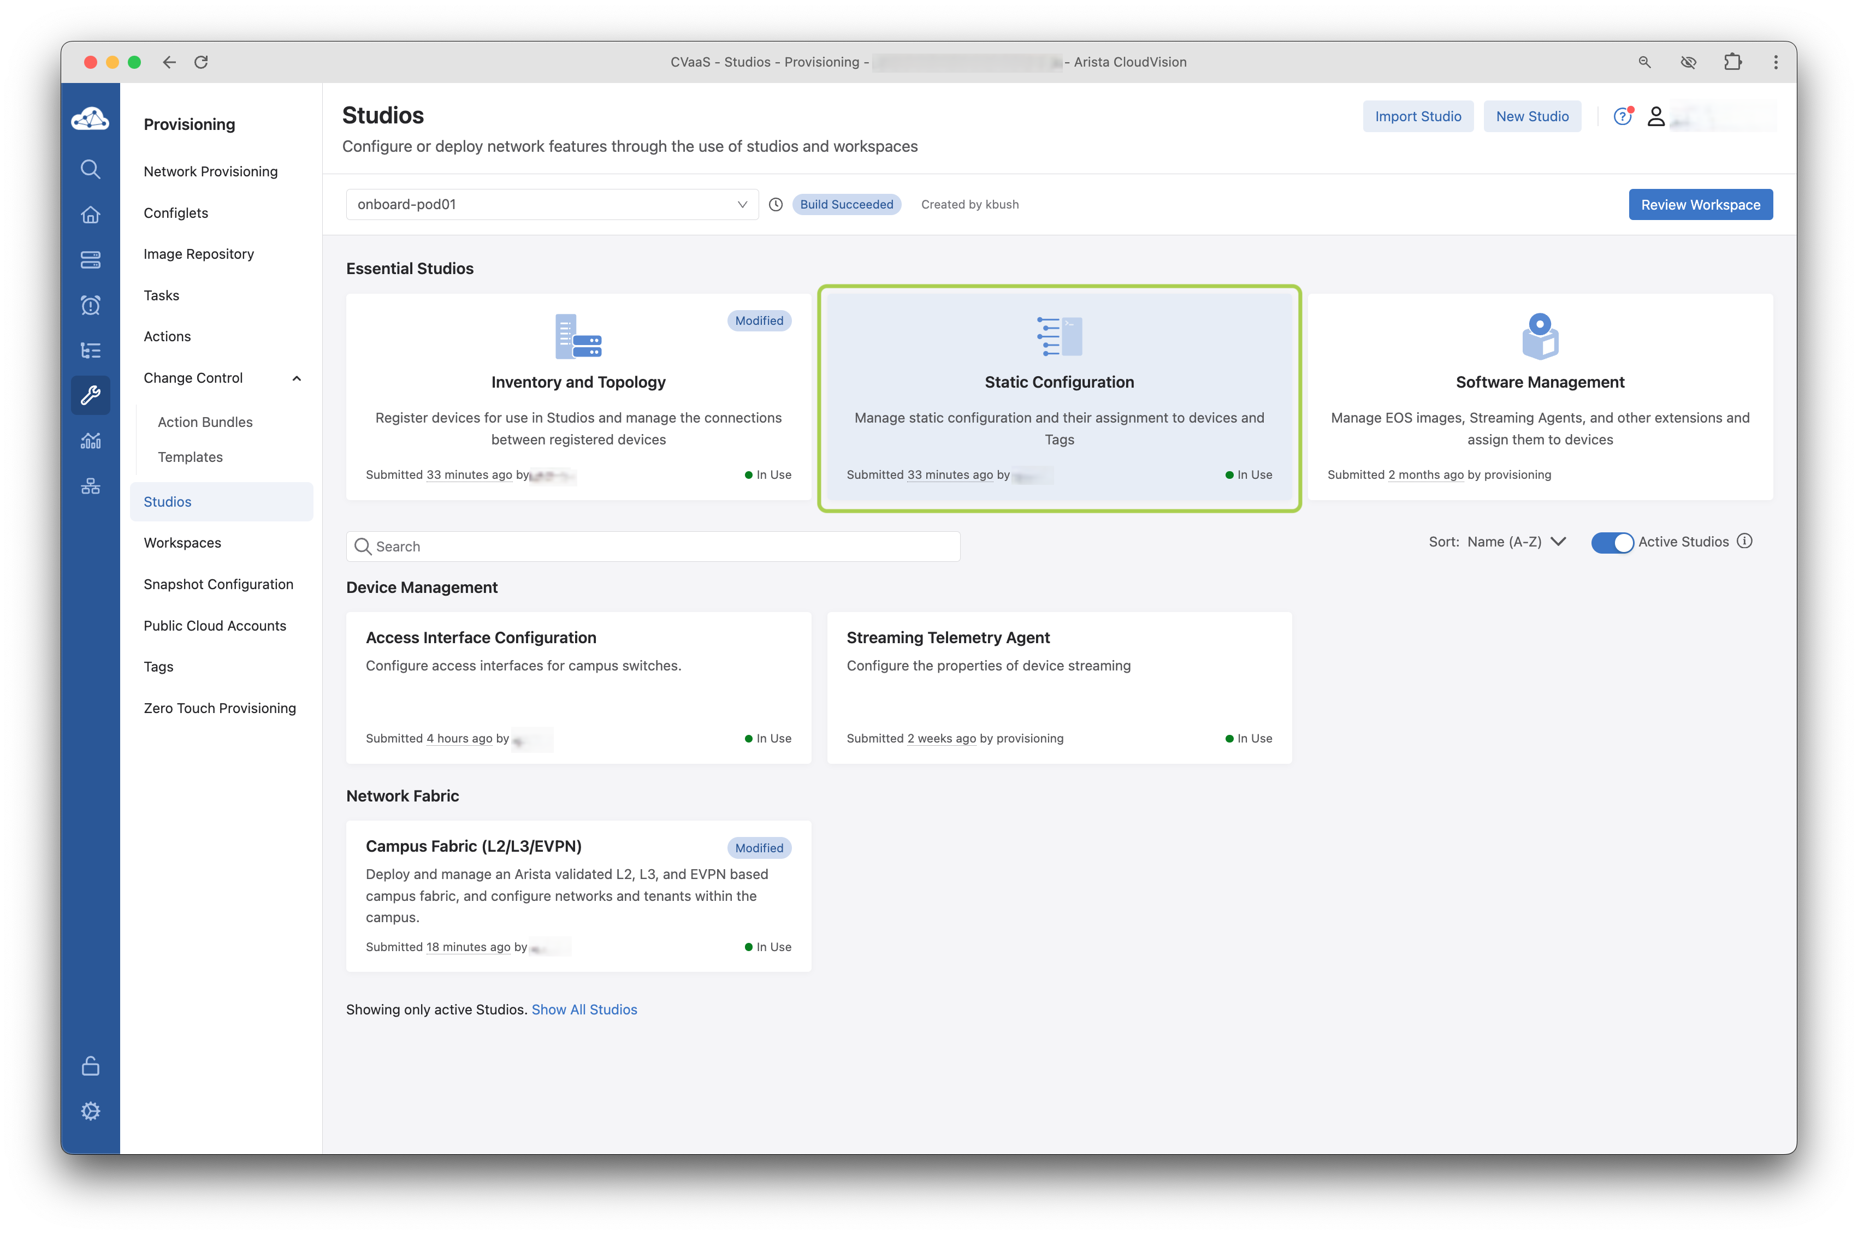This screenshot has height=1235, width=1858.
Task: Open the onboard-pod01 workspace dropdown
Action: [x=552, y=205]
